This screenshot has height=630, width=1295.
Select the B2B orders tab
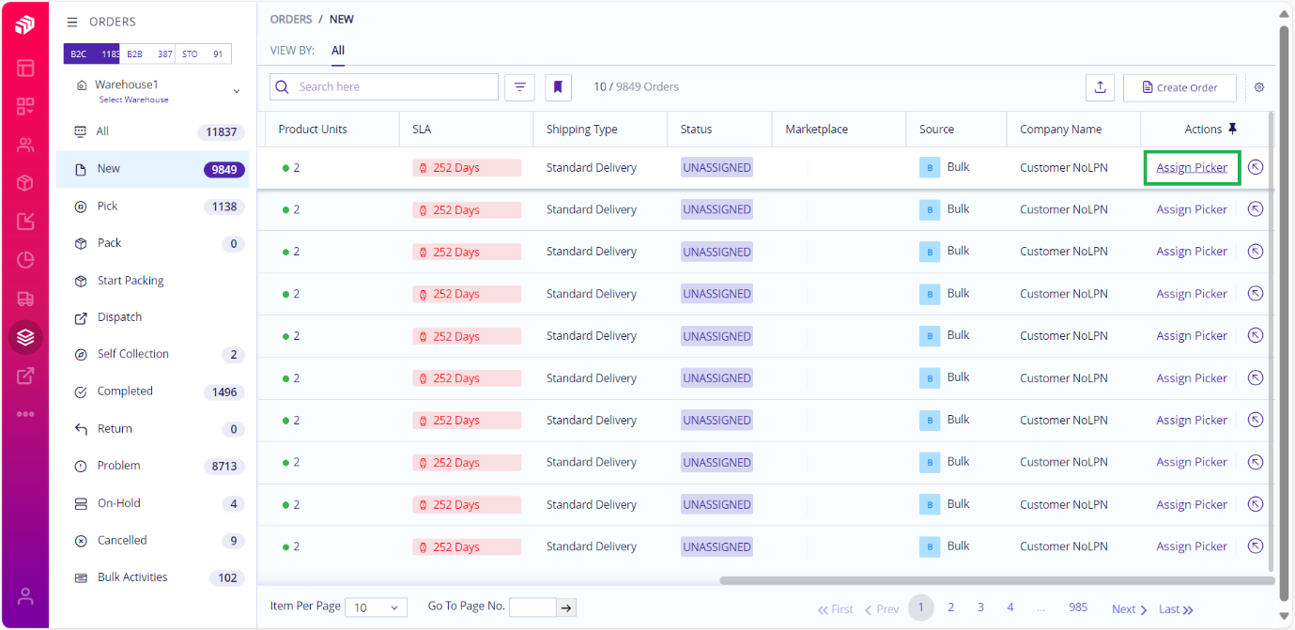tap(148, 54)
